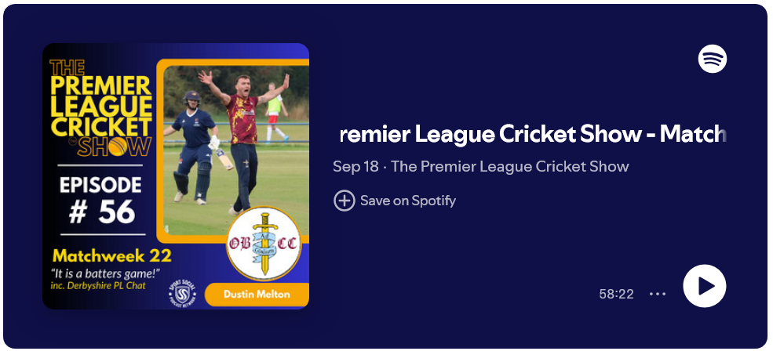The height and width of the screenshot is (351, 773).
Task: Click the cricket ball icon in SHOW
Action: 119,147
